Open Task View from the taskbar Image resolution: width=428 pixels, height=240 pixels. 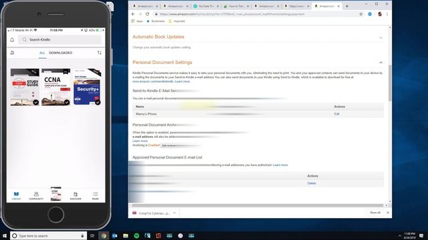point(92,235)
